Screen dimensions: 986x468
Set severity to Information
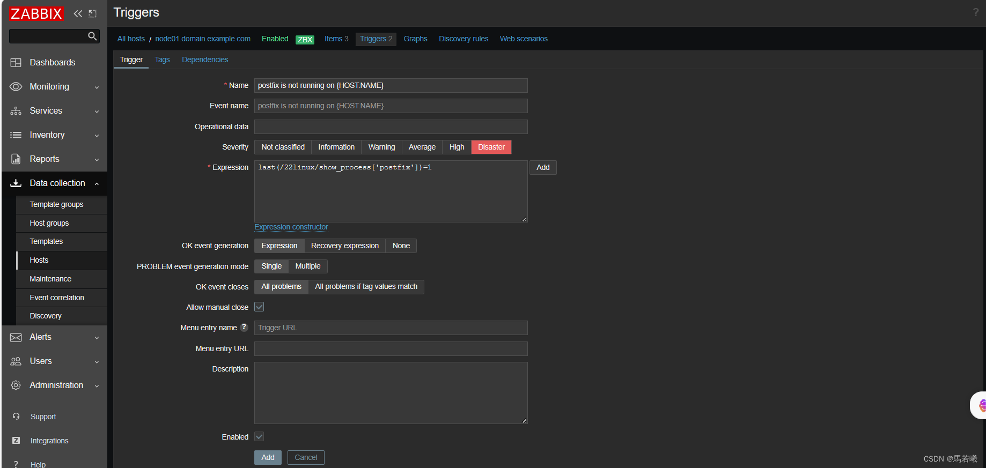[336, 147]
